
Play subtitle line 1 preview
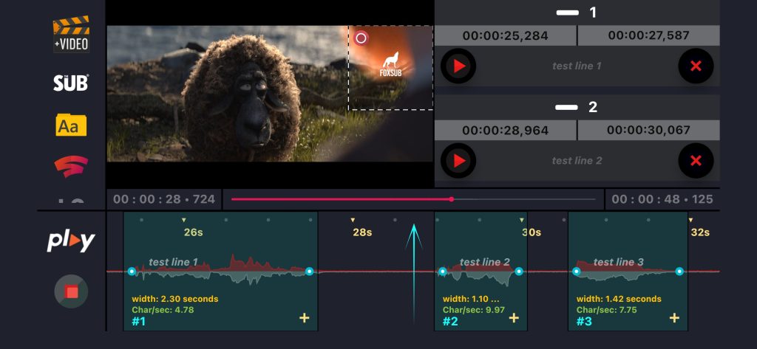pos(458,66)
